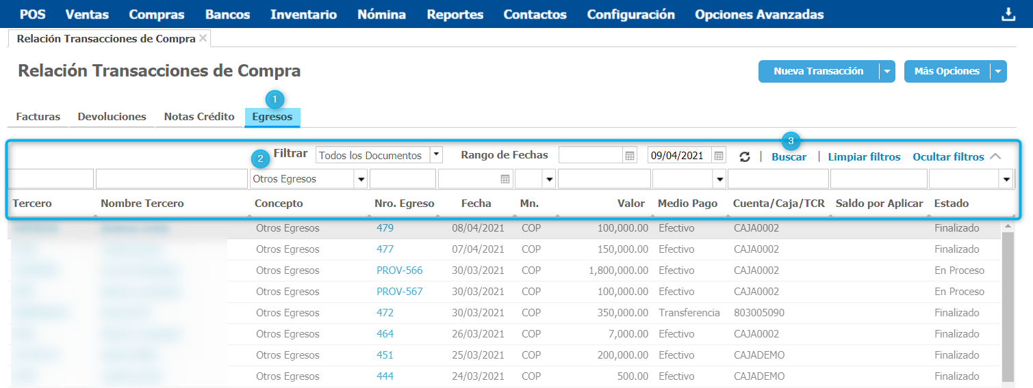1033x388 pixels.
Task: Open the Todos los Documentos filter dropdown
Action: [436, 155]
